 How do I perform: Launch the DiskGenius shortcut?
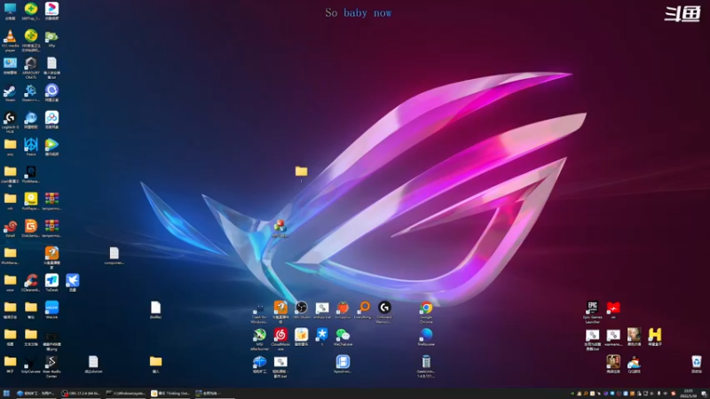31,229
